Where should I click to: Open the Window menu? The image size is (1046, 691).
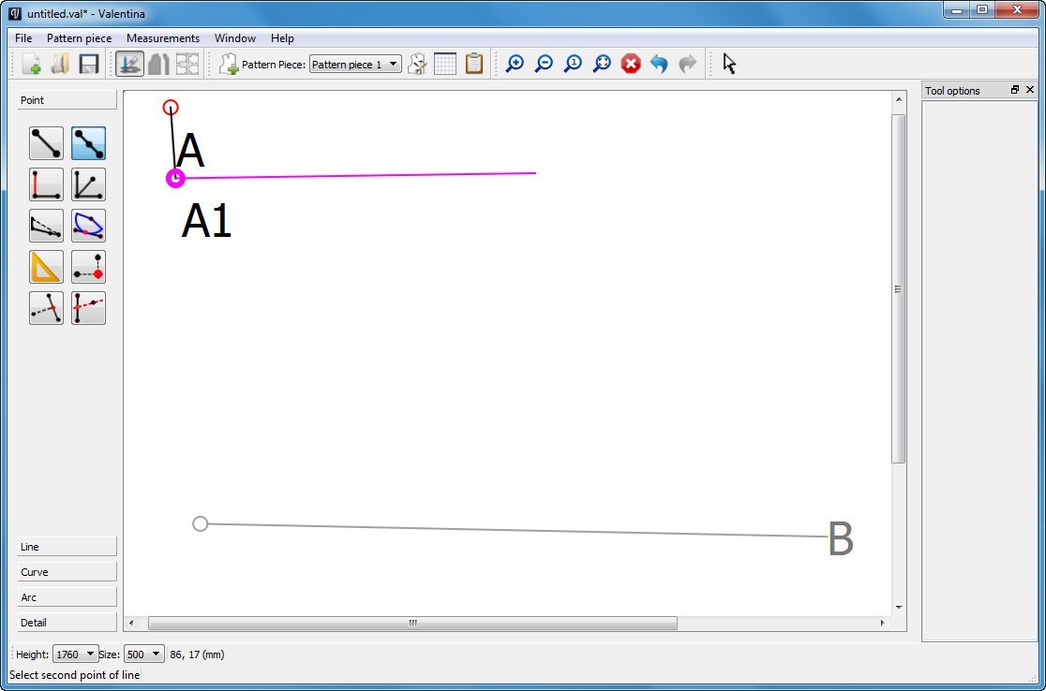tap(234, 38)
